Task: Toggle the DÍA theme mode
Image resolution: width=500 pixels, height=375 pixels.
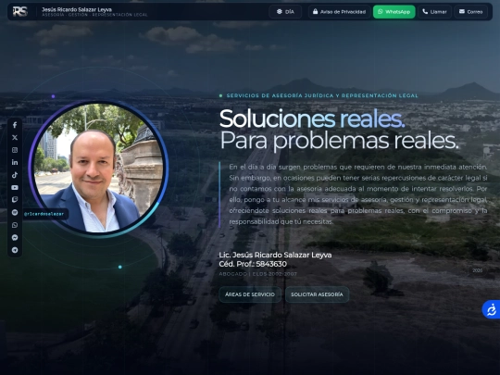Action: point(285,12)
